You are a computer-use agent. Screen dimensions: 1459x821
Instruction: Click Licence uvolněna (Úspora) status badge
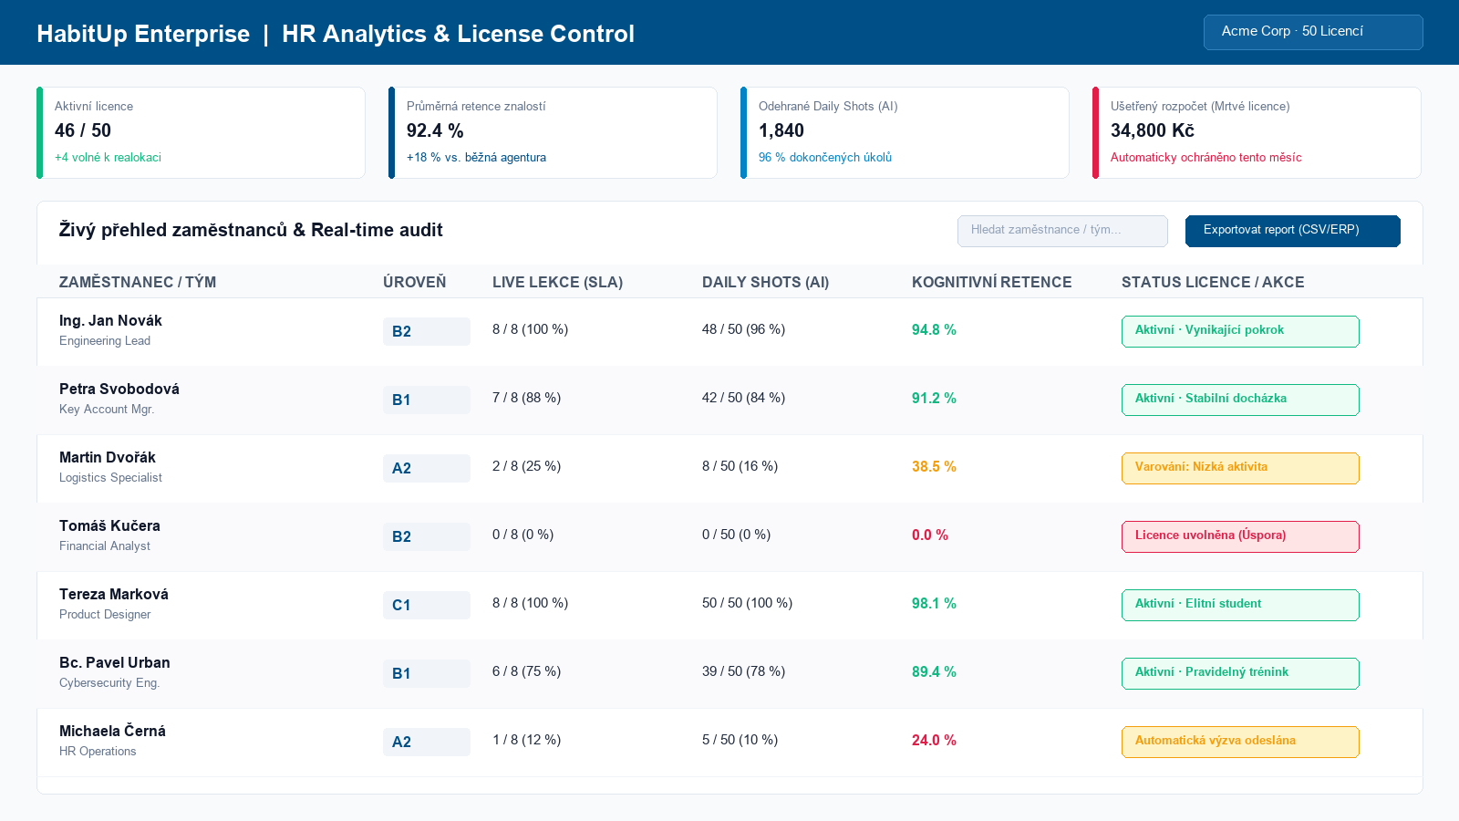pyautogui.click(x=1240, y=536)
